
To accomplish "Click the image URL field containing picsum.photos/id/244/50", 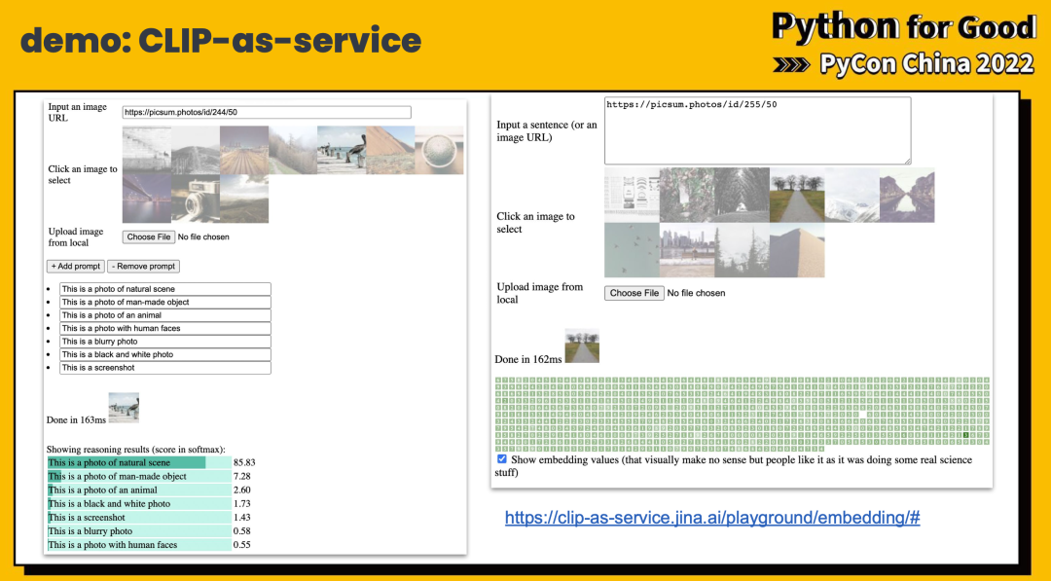I will point(266,113).
